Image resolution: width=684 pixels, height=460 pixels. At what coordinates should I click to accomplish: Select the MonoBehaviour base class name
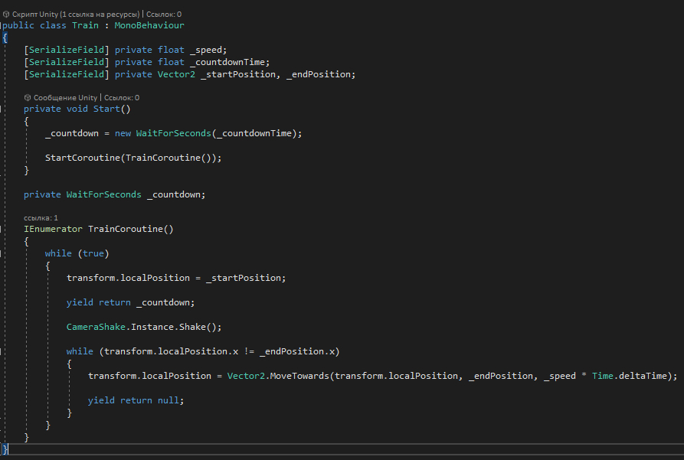coord(149,25)
